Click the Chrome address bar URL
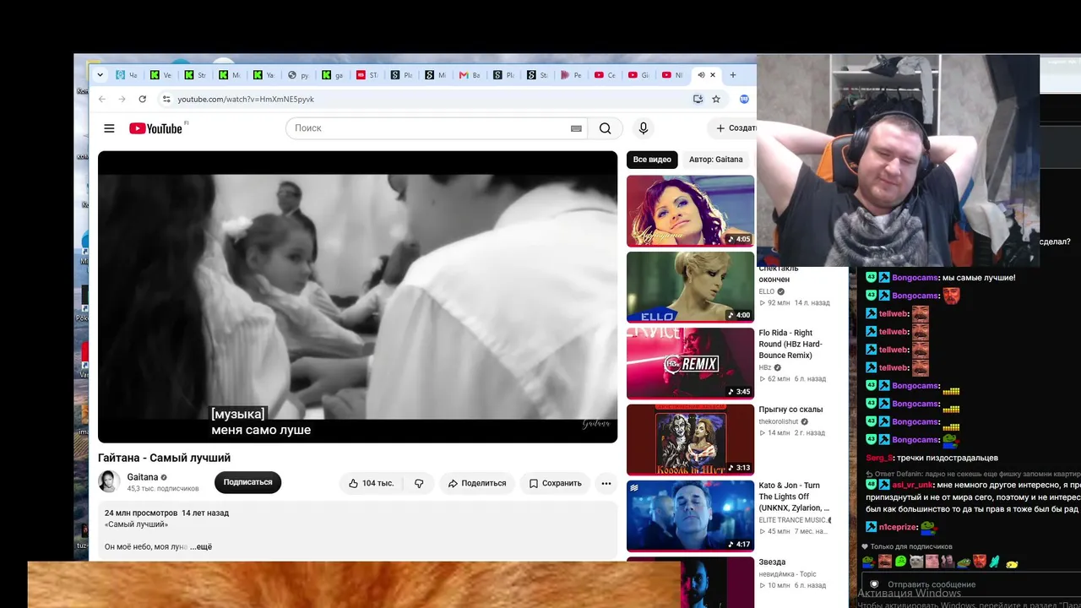 pos(246,99)
